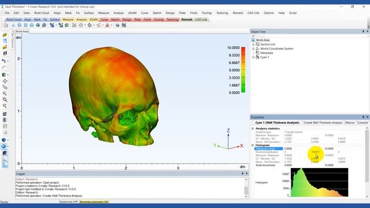Open the dropdown arrow beside the green cube icon
This screenshot has width=370, height=208.
click(x=8, y=75)
